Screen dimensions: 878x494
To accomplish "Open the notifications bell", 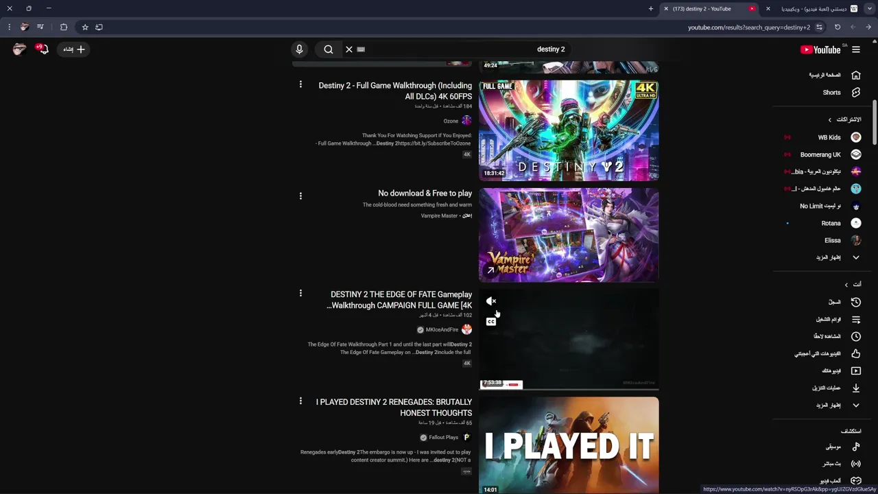I will pyautogui.click(x=44, y=49).
